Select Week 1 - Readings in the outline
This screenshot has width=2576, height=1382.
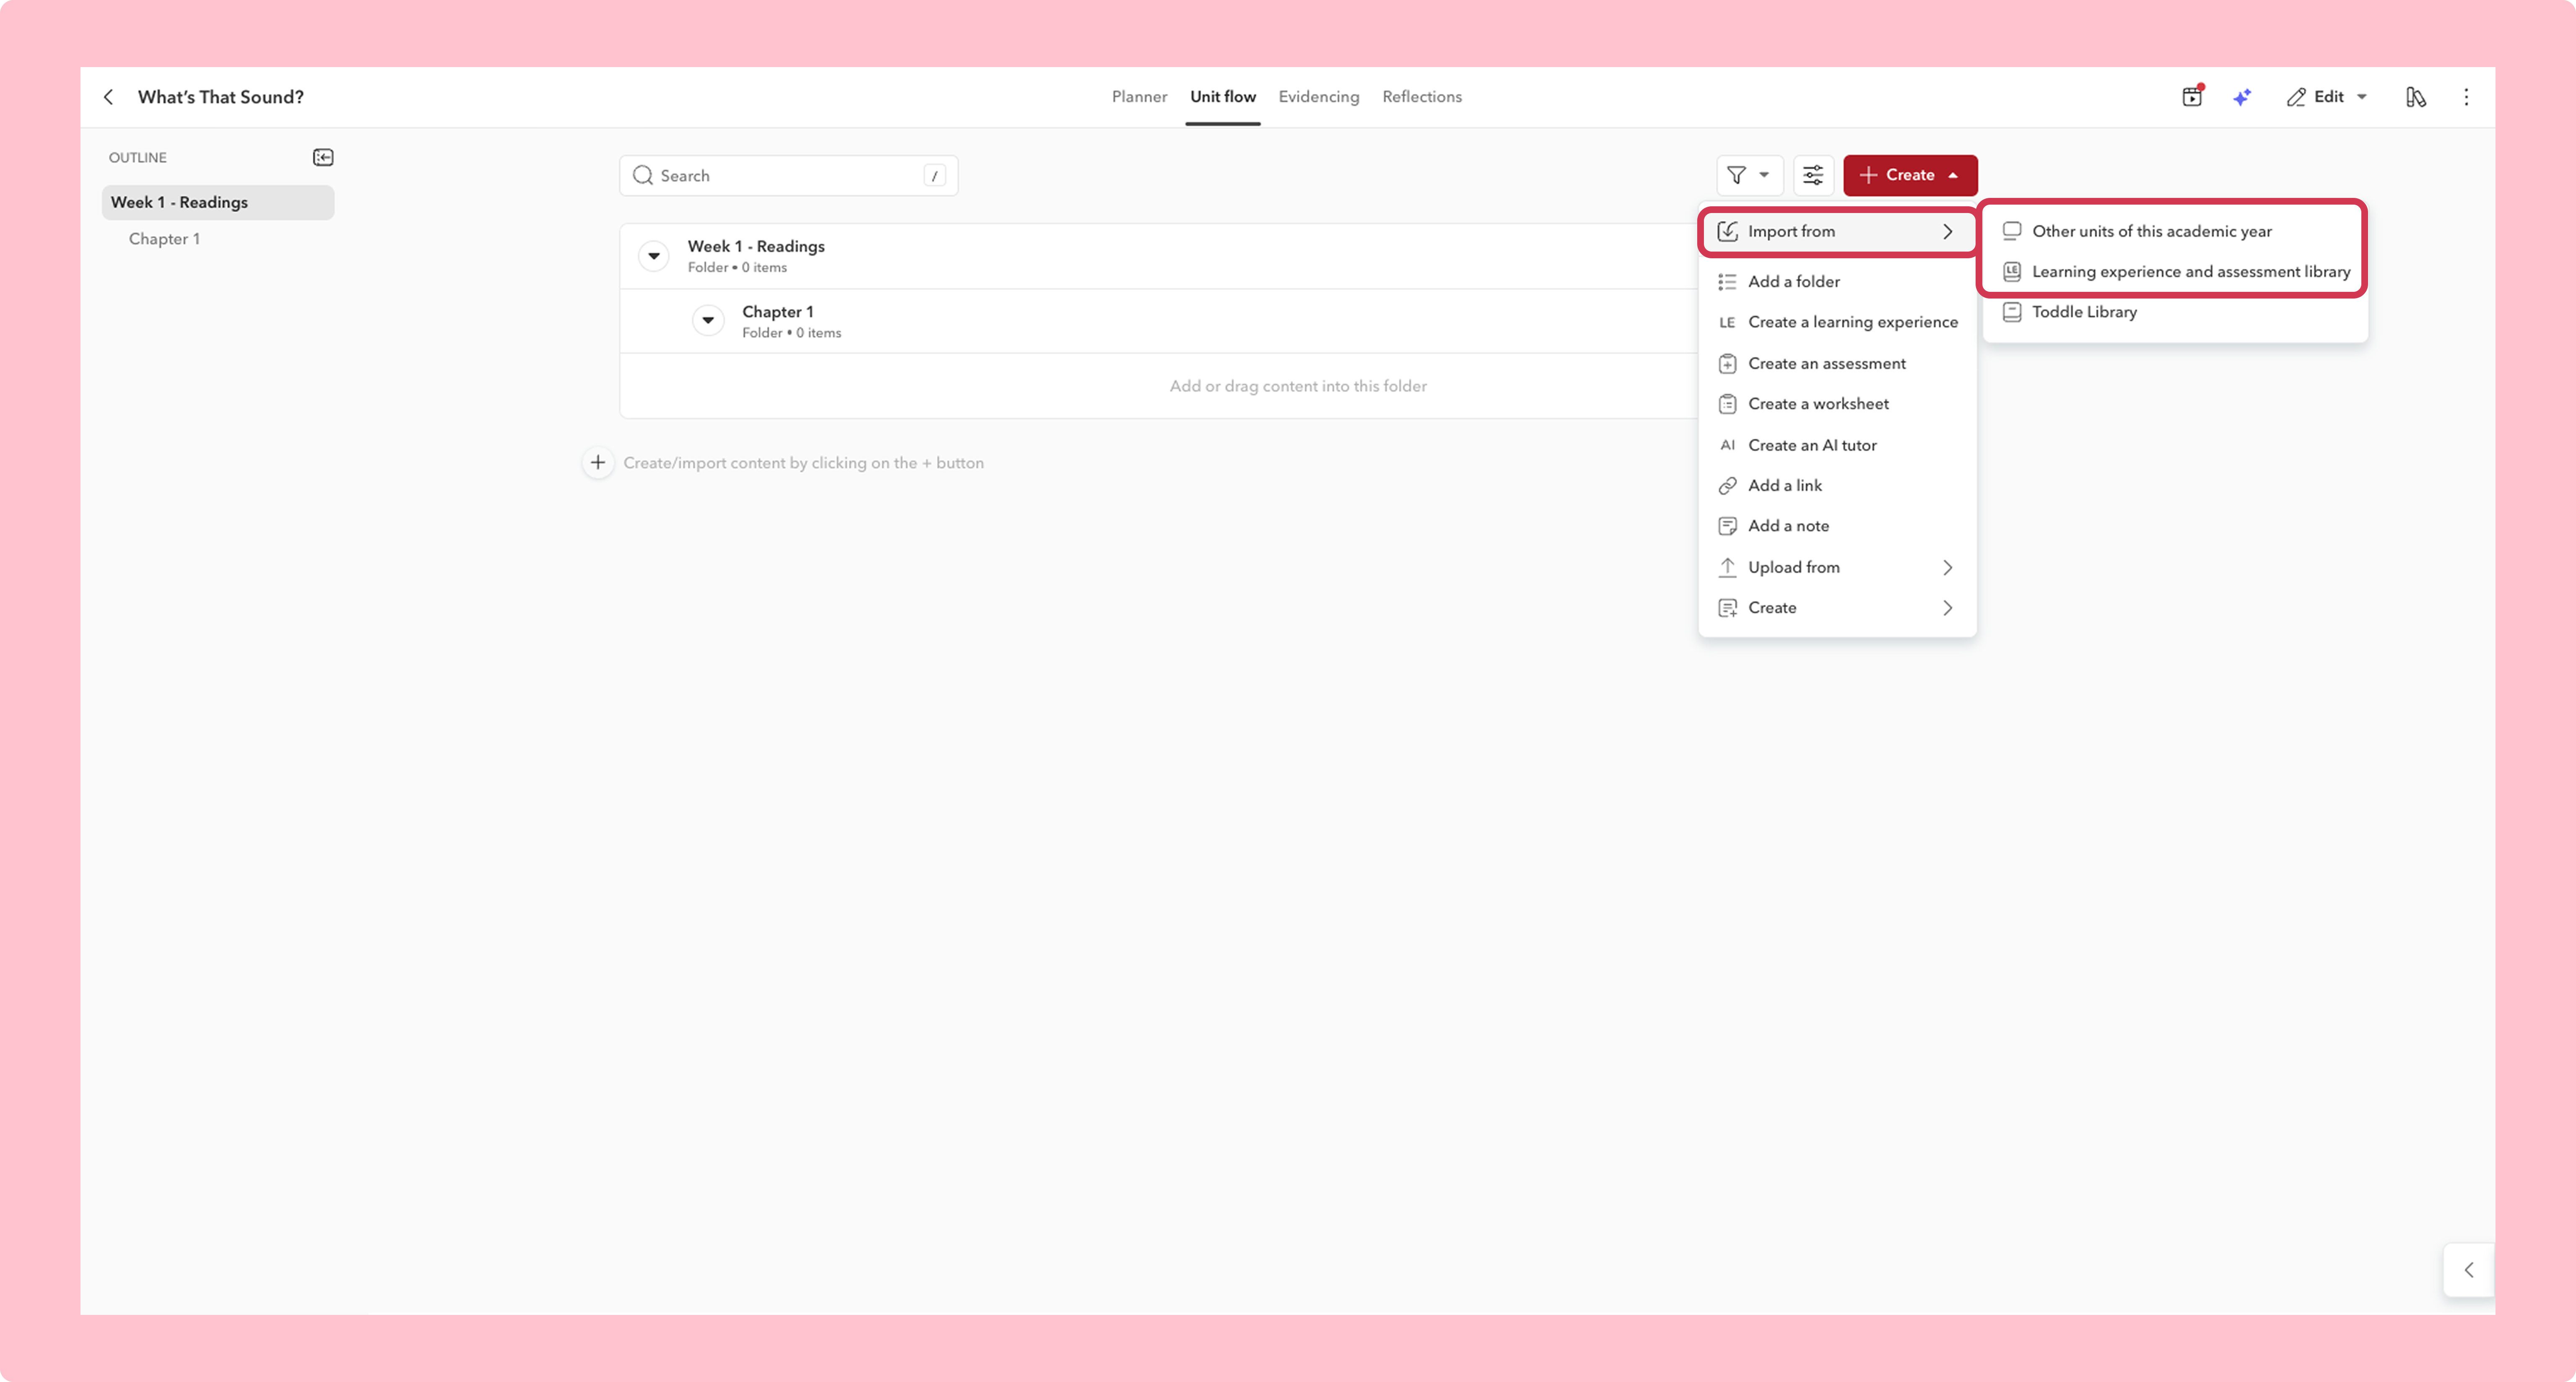[218, 202]
